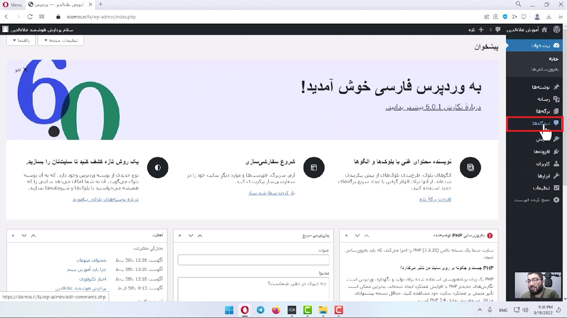Open Telegram from the taskbar

261,310
